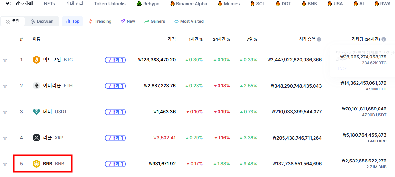Star Bitcoin row to add to watchlist
The height and width of the screenshot is (177, 395).
[5, 60]
